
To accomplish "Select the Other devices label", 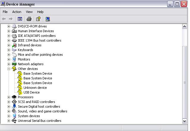I will pyautogui.click(x=28, y=69).
